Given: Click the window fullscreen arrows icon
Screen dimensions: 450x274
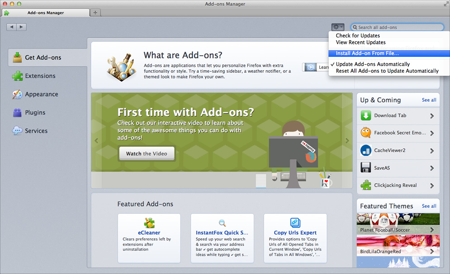Looking at the screenshot, I should coord(445,4).
